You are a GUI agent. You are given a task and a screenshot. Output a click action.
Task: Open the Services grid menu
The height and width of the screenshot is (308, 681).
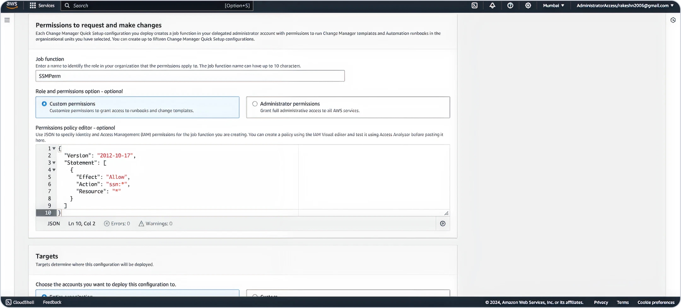click(x=42, y=6)
